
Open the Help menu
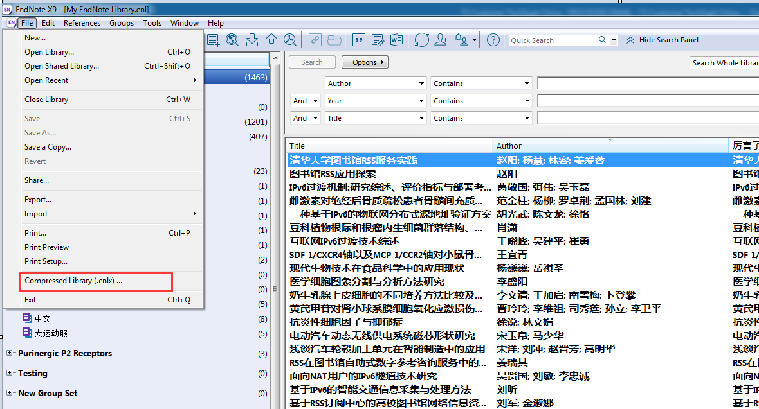[x=215, y=22]
